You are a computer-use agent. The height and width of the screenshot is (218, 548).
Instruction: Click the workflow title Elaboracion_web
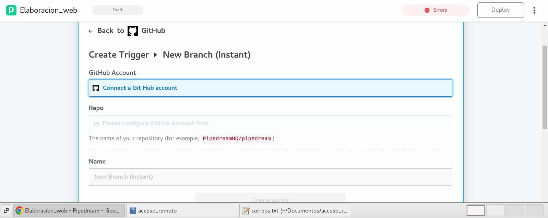[x=48, y=10]
